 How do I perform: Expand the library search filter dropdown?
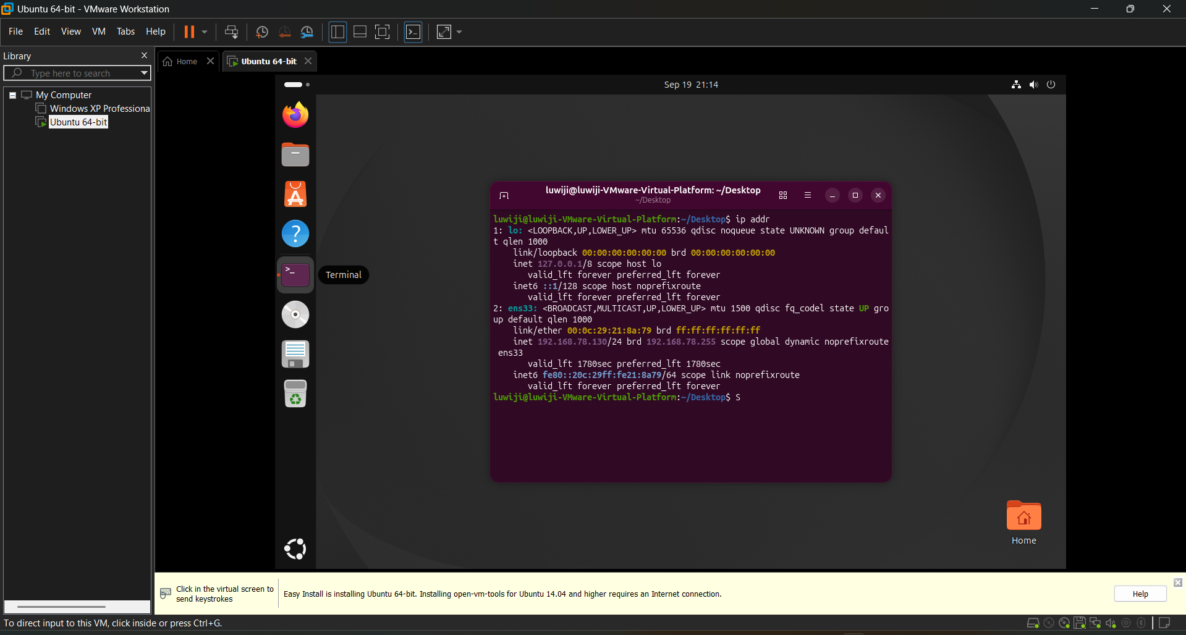pos(144,73)
